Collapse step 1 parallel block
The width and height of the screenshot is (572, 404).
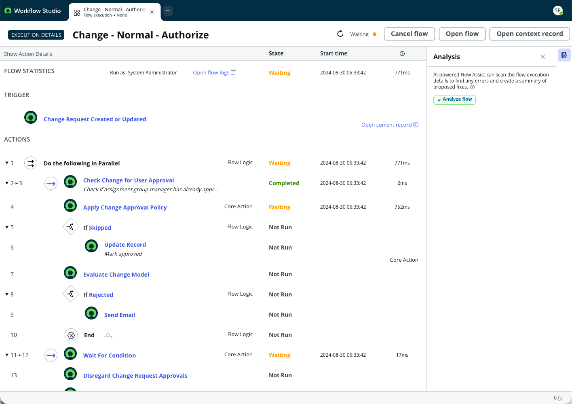[7, 163]
